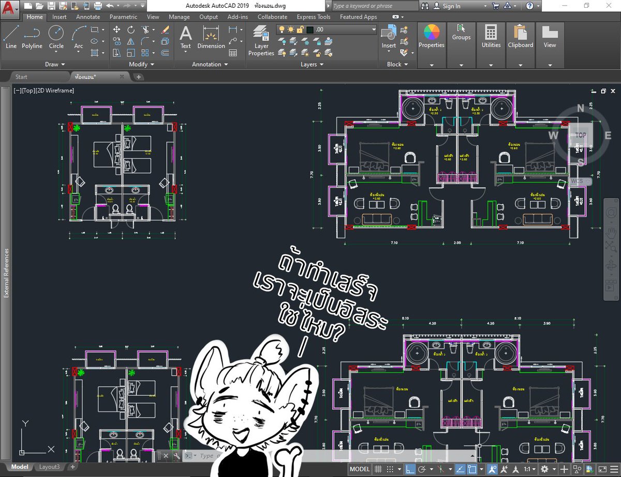Open the annotation scale 1:1 dropdown
The image size is (621, 477).
pyautogui.click(x=529, y=469)
